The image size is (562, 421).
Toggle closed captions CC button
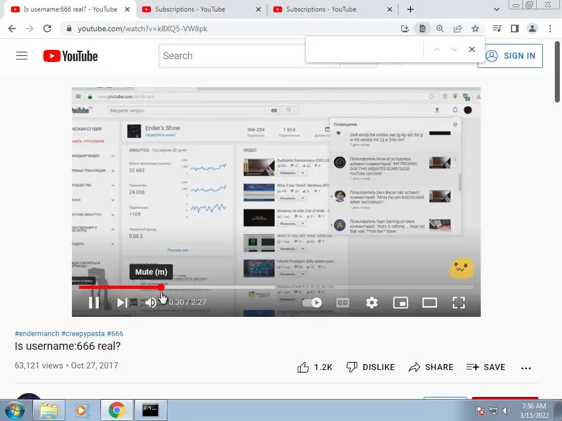point(342,303)
